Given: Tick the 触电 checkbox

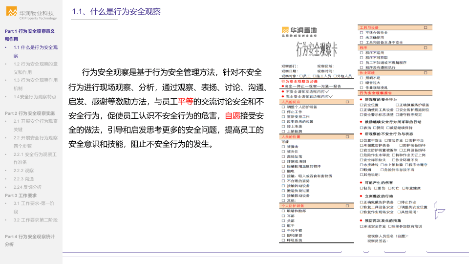Looking at the screenshot, I should click(x=283, y=171).
